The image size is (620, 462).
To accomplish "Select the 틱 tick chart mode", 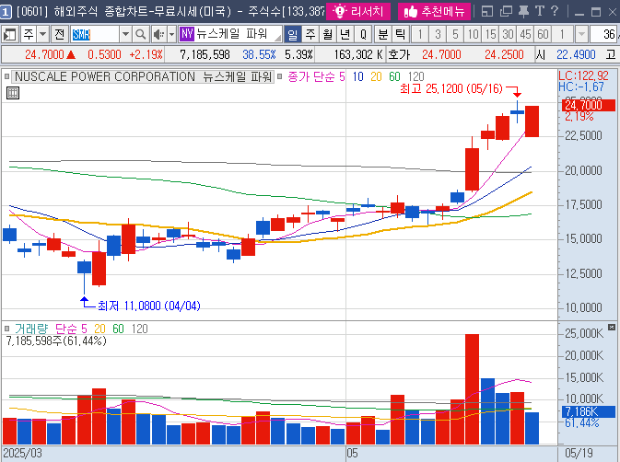I will [x=400, y=35].
